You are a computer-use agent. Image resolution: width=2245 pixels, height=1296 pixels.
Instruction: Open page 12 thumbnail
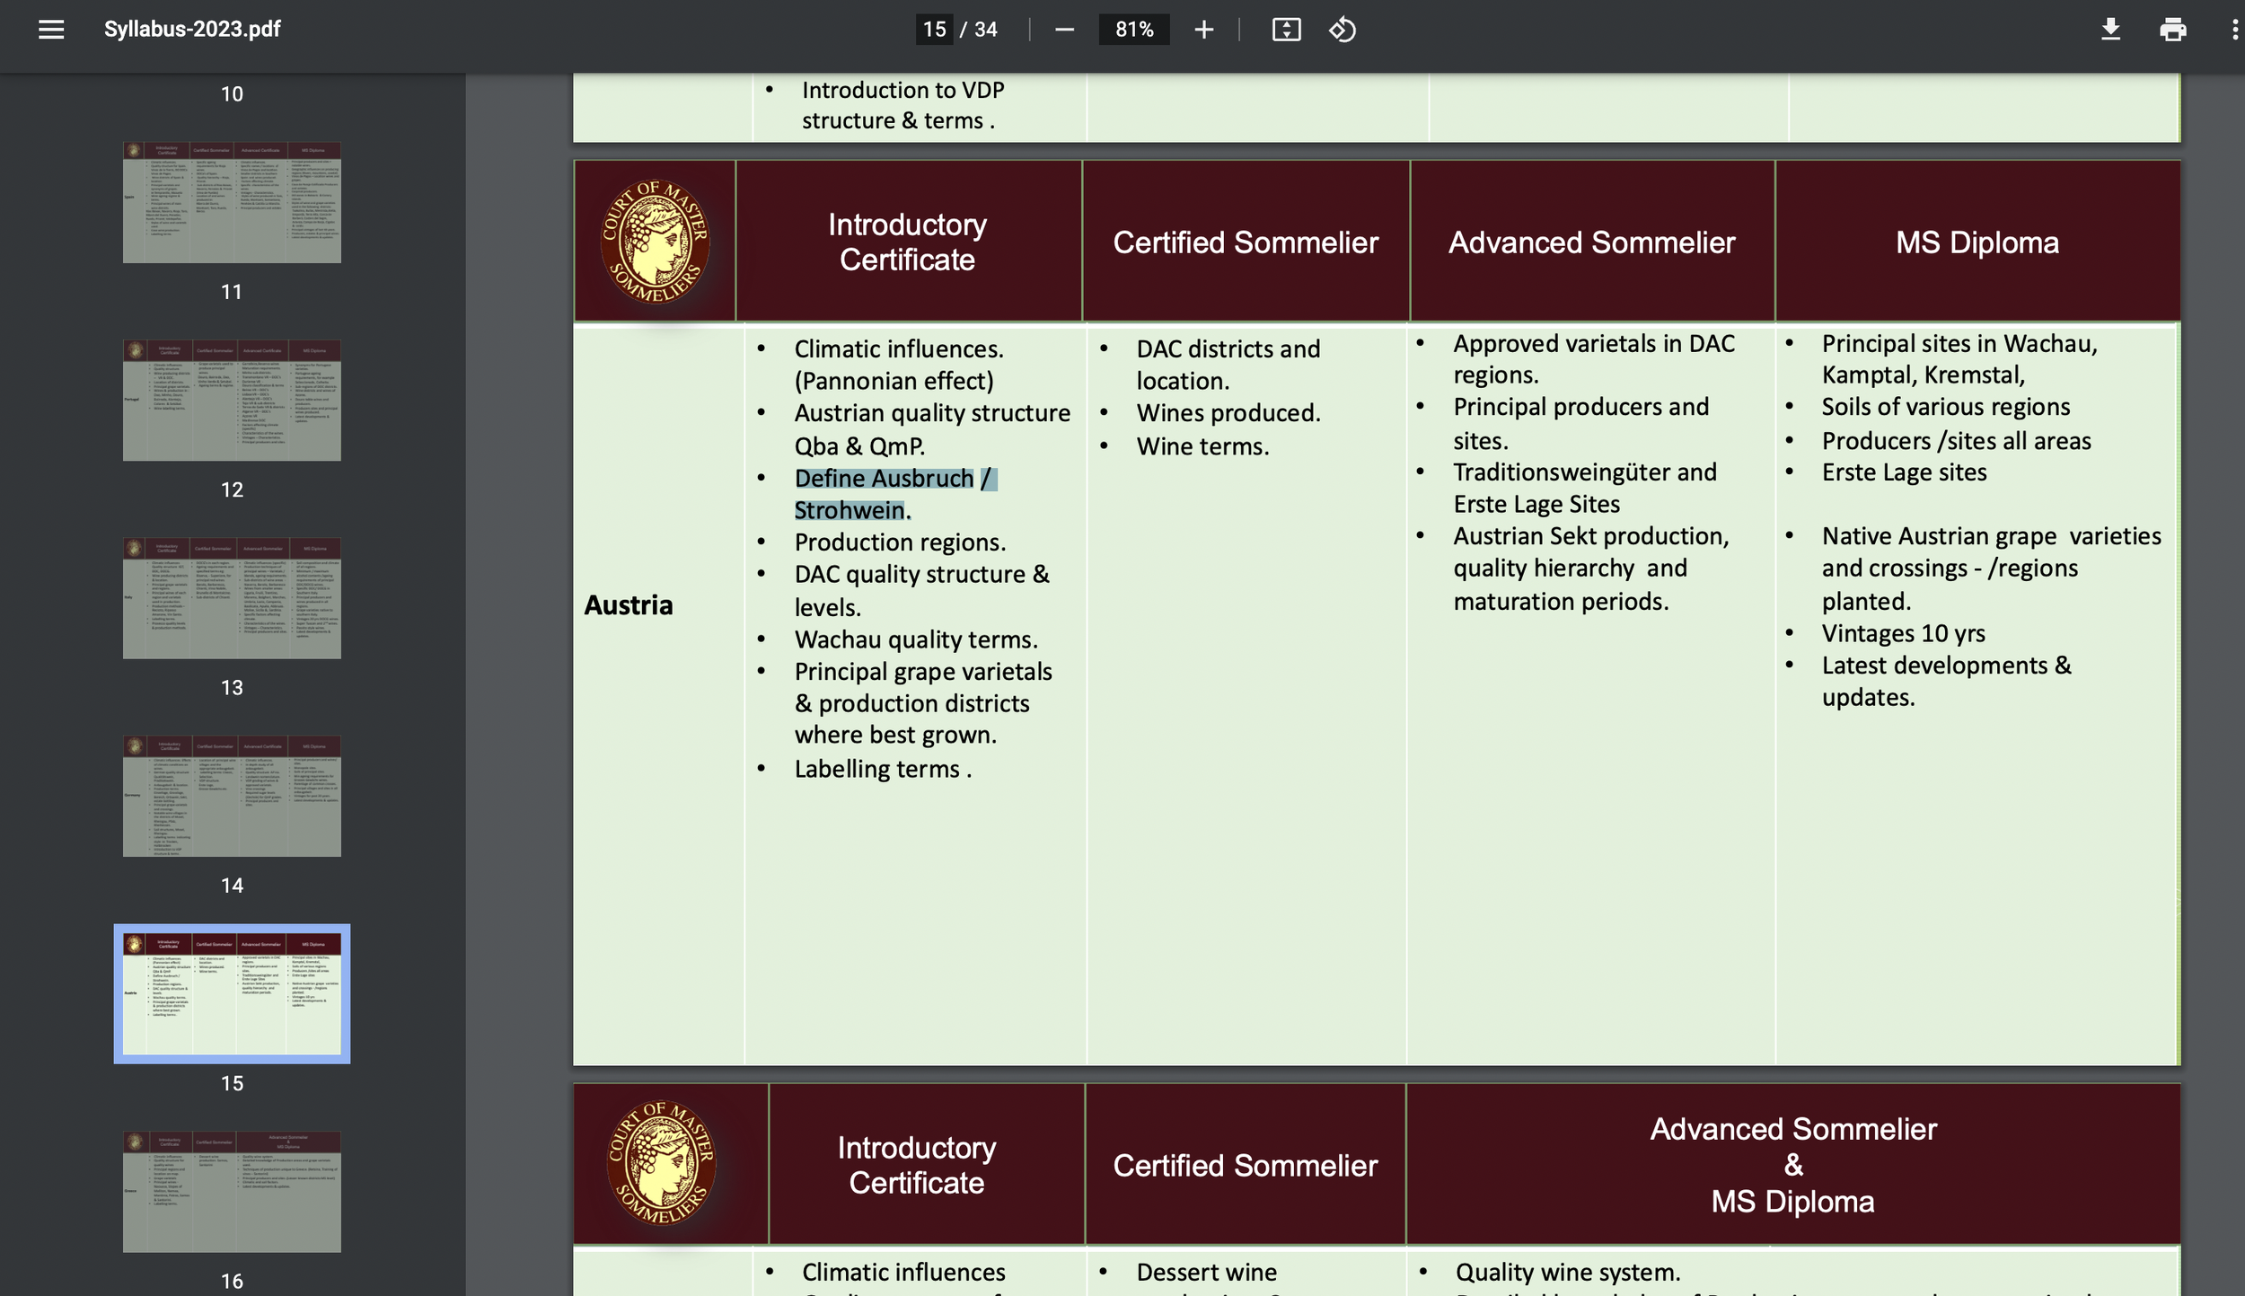click(x=232, y=400)
